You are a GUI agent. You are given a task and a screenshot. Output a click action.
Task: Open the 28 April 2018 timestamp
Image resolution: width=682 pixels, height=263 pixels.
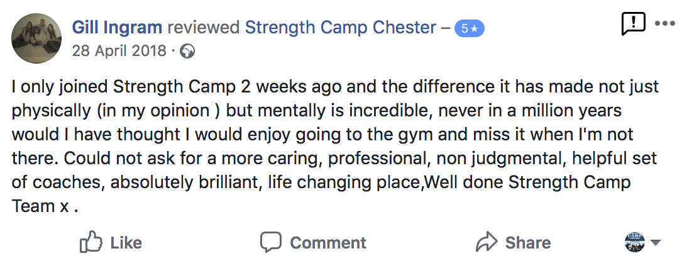119,52
